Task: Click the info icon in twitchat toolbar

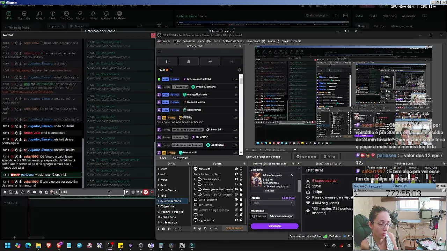Action: coord(41,192)
